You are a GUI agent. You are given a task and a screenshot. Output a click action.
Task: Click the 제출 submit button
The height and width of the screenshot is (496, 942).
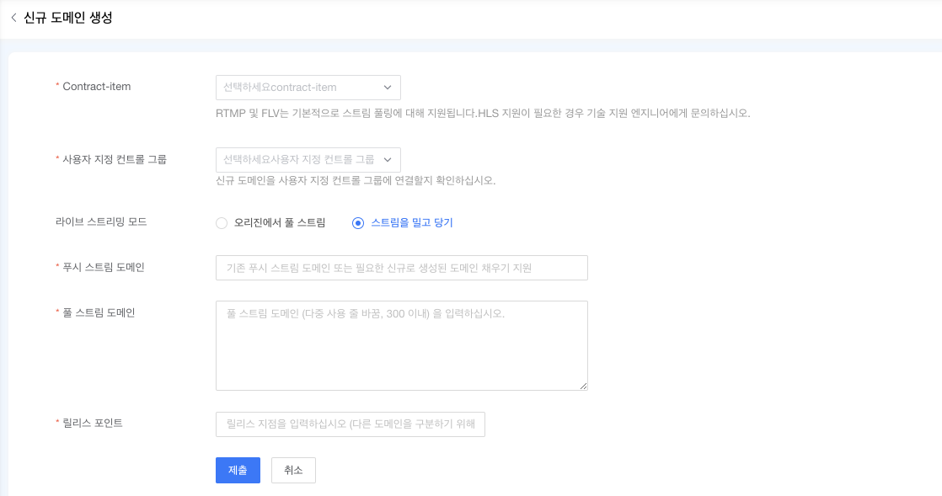pyautogui.click(x=238, y=470)
